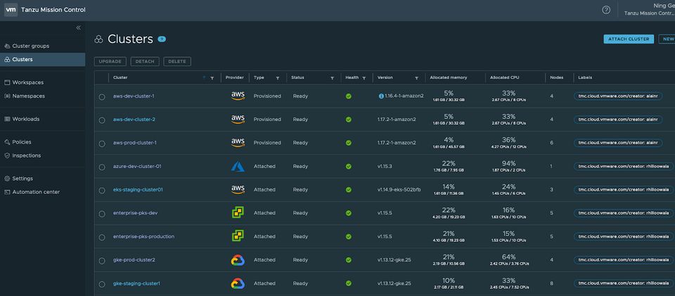Open the gke-staging-cluster1 link

click(136, 283)
